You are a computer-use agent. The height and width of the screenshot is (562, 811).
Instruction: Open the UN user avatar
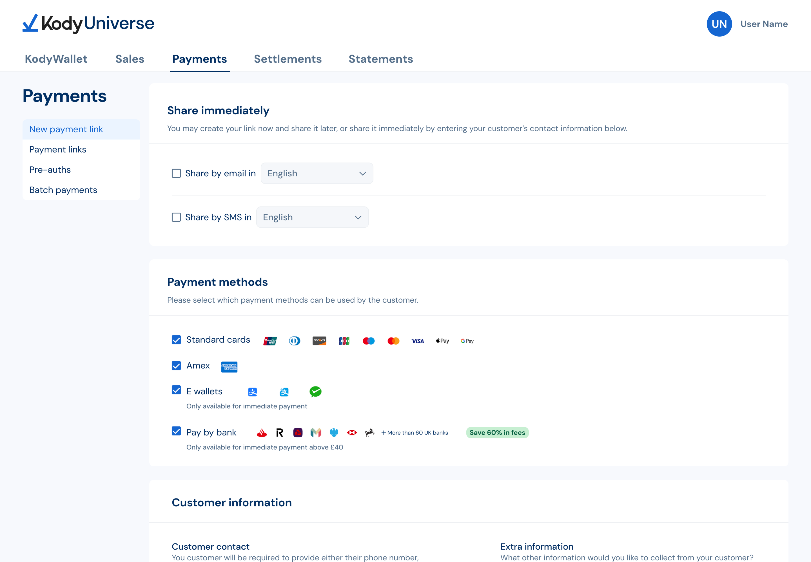point(719,24)
